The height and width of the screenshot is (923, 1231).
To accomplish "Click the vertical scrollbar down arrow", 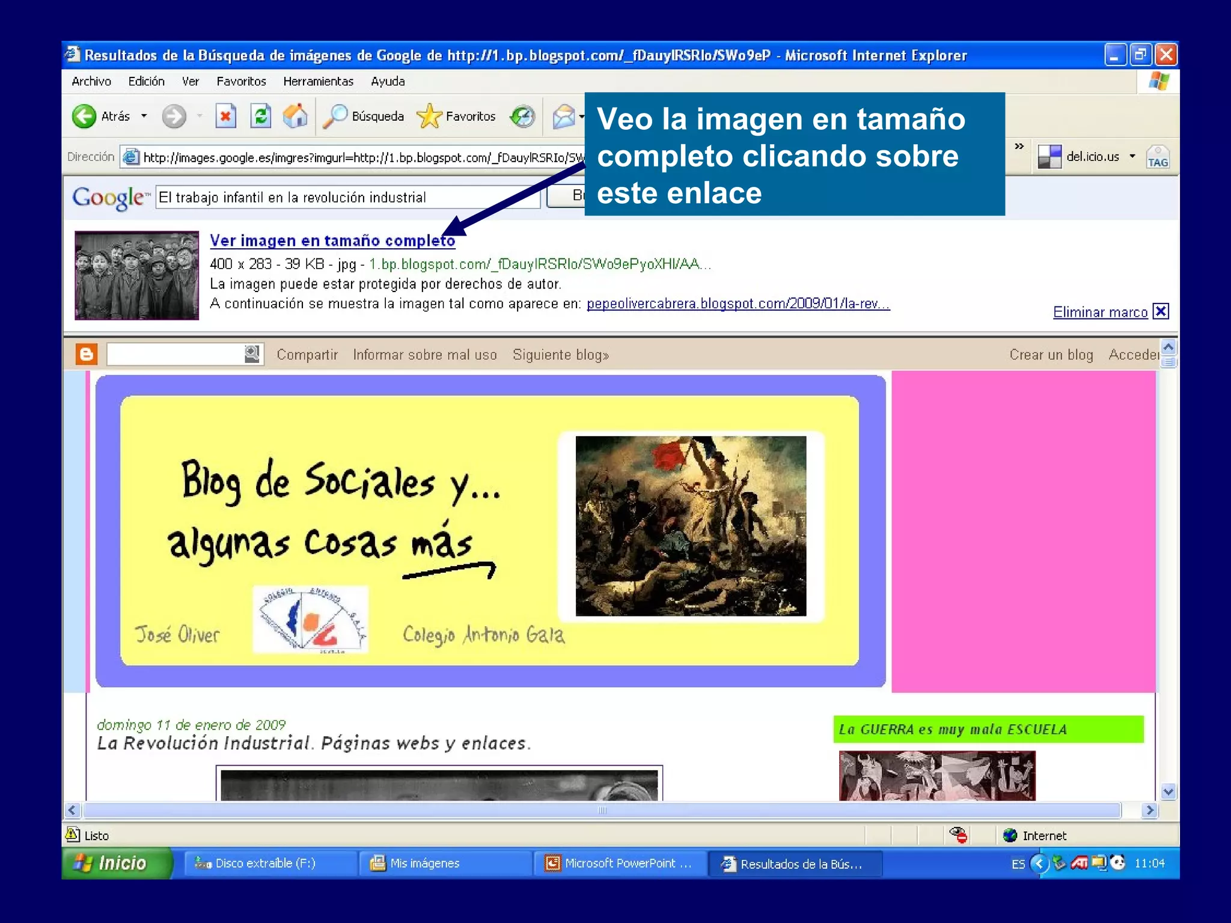I will click(1168, 791).
